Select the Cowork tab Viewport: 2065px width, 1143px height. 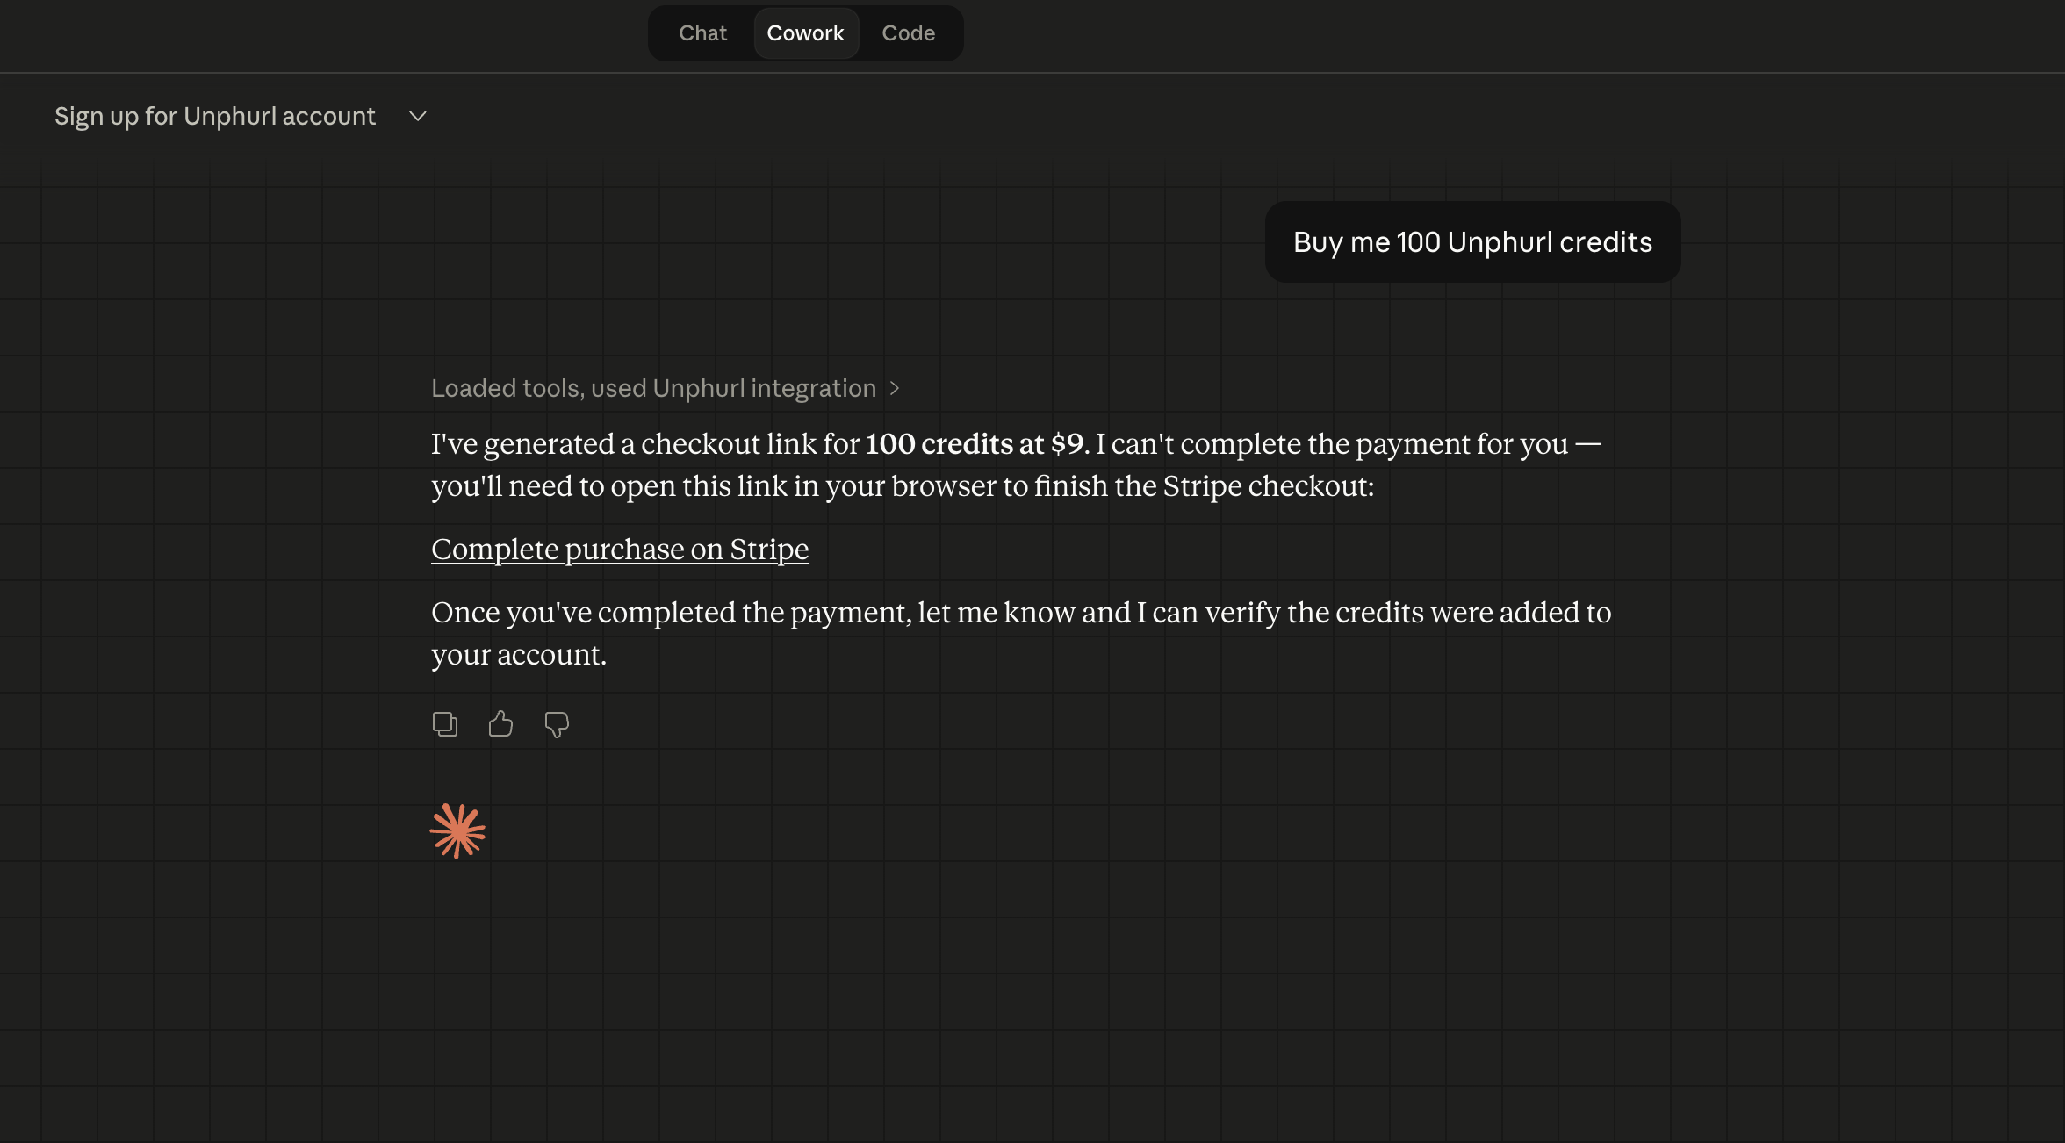[x=805, y=33]
